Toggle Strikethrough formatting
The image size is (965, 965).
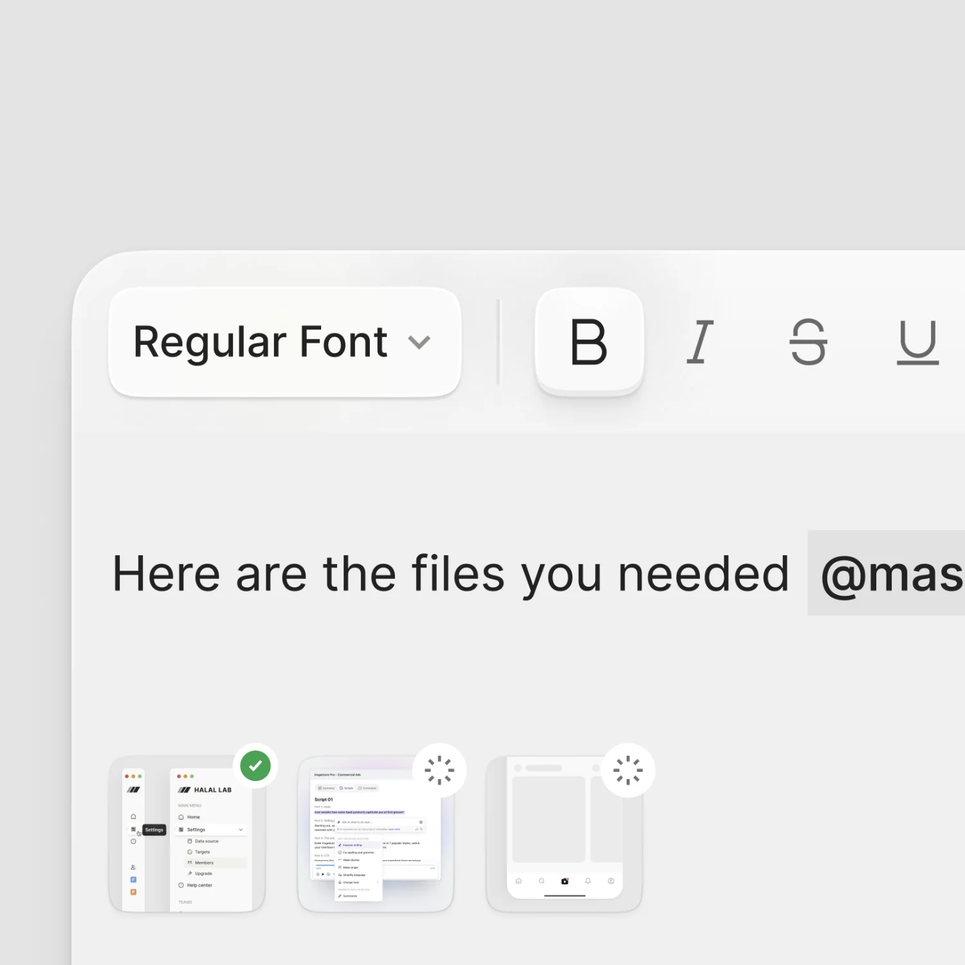click(x=808, y=342)
